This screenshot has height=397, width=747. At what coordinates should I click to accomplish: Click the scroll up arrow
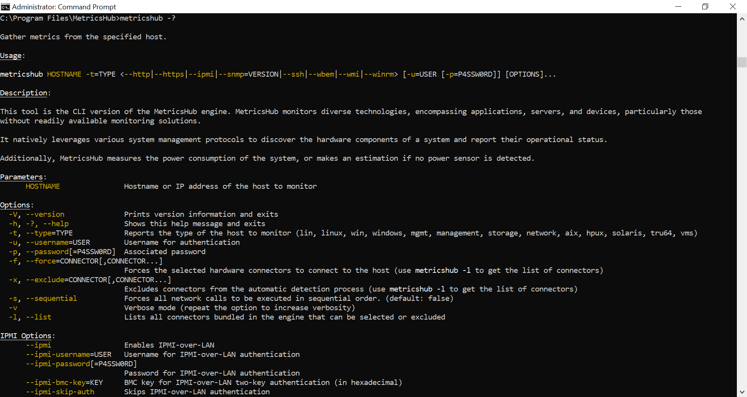coord(742,18)
